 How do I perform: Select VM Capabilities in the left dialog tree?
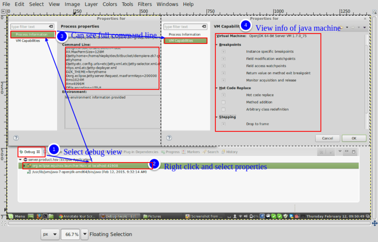[x=27, y=41]
